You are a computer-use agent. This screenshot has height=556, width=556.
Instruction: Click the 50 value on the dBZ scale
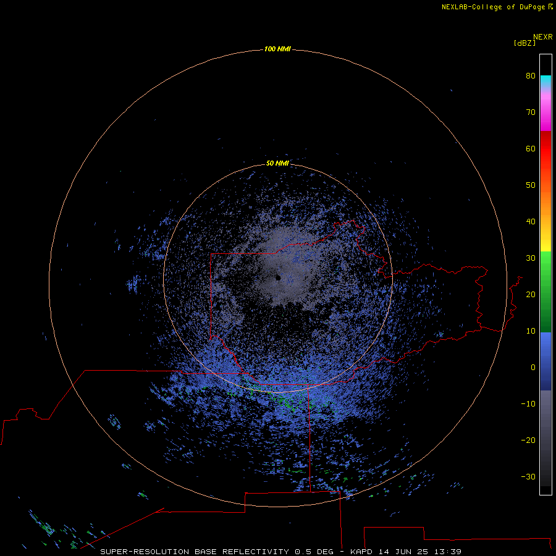[531, 185]
